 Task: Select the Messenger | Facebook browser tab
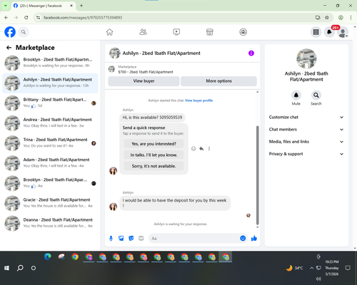pyautogui.click(x=44, y=6)
